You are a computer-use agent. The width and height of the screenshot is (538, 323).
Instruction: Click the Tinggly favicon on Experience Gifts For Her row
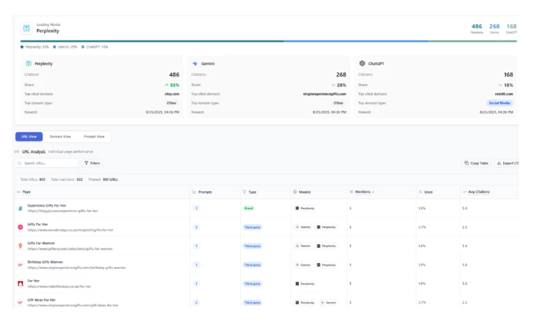[21, 209]
